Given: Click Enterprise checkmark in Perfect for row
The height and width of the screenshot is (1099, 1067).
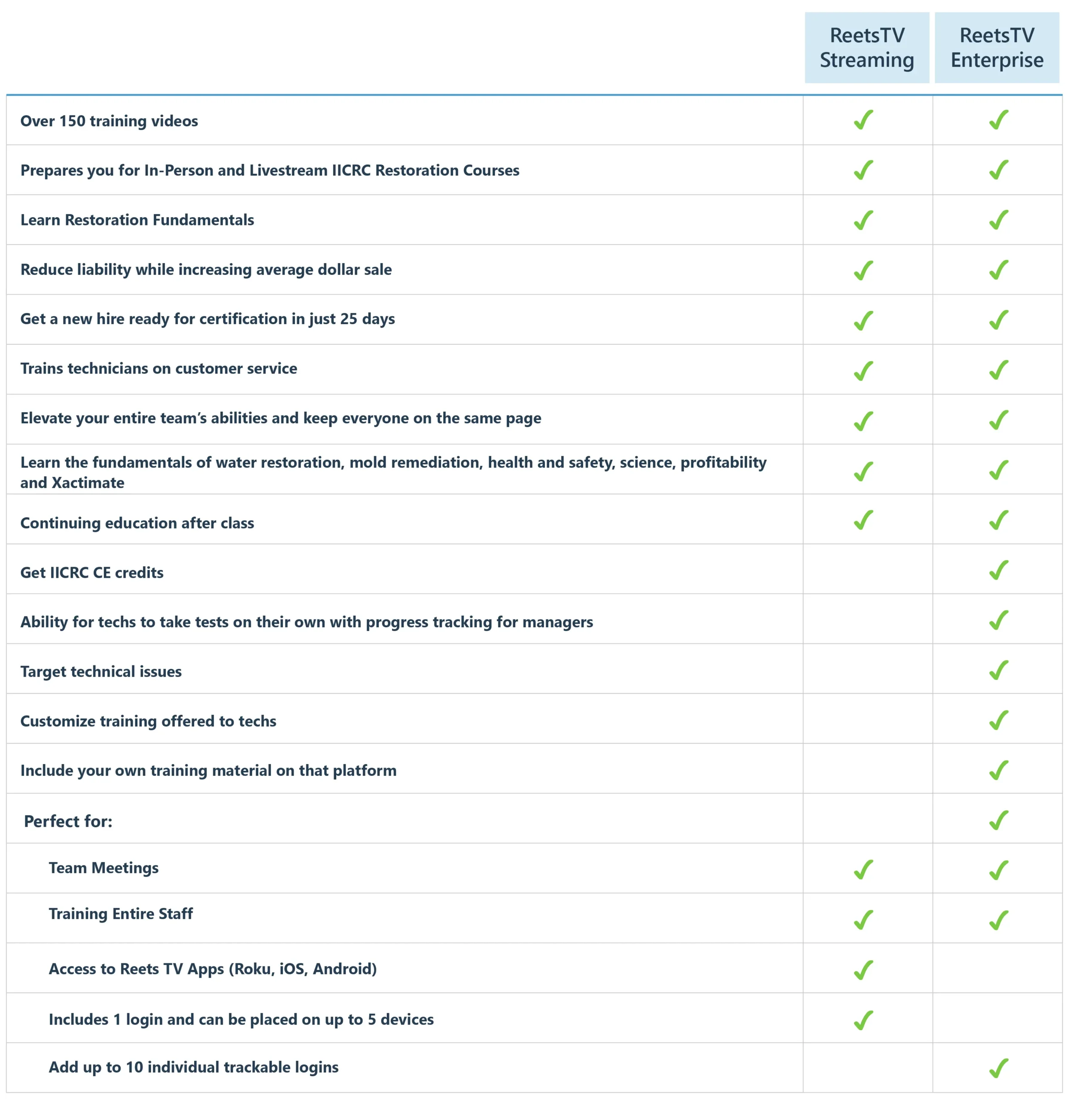Looking at the screenshot, I should (999, 820).
